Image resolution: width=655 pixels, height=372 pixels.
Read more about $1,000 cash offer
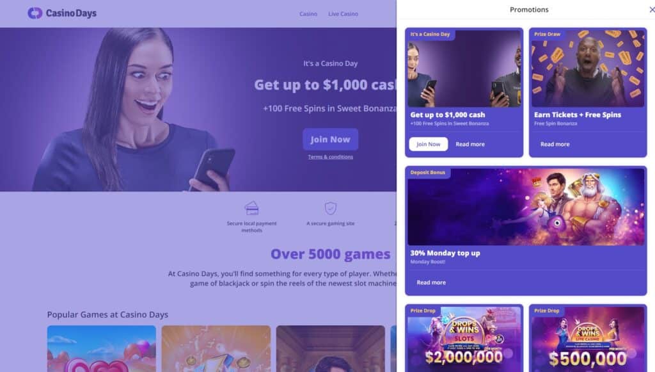click(470, 144)
